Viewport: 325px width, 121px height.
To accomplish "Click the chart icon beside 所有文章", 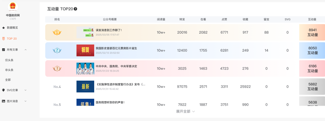I will [4, 50].
